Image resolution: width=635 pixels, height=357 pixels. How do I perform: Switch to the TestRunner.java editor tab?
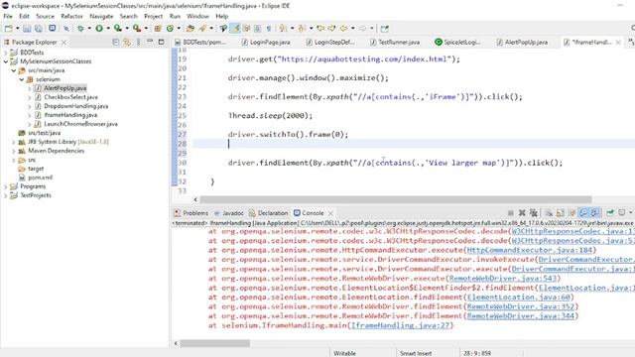pyautogui.click(x=395, y=42)
